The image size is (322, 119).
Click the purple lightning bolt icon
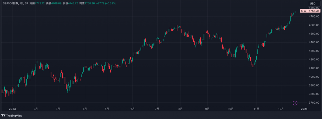tap(295, 103)
